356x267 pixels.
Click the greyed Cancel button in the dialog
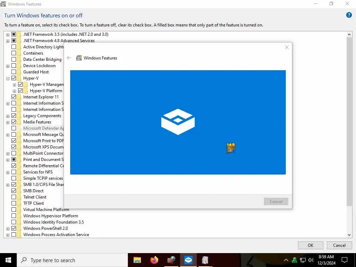click(276, 201)
